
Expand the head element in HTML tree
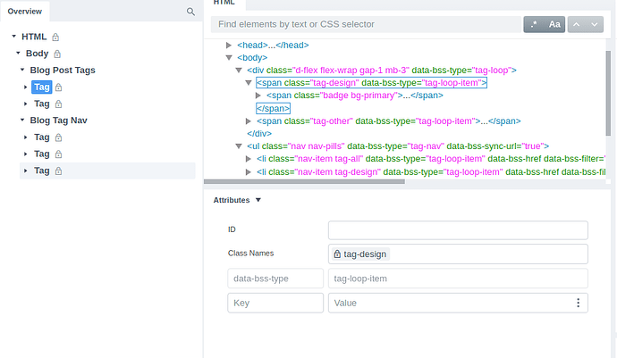point(230,45)
